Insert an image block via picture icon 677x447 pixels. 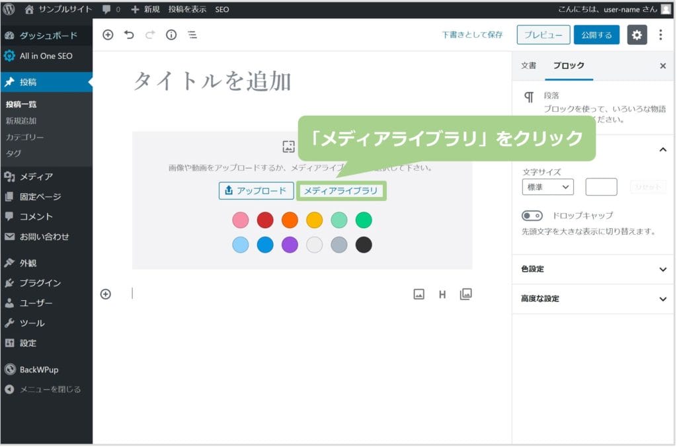click(418, 294)
